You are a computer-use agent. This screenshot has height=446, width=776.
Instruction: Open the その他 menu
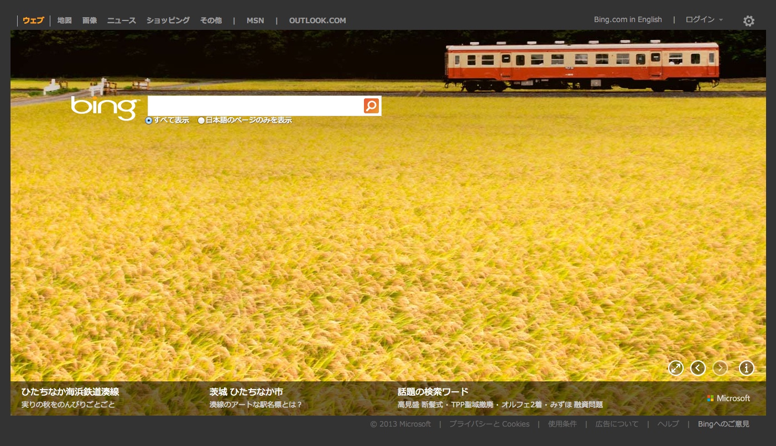pyautogui.click(x=211, y=20)
